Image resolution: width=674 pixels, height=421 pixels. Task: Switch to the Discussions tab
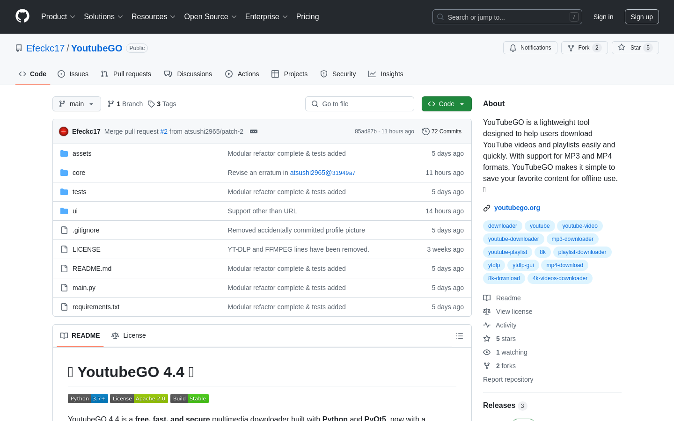coord(188,74)
